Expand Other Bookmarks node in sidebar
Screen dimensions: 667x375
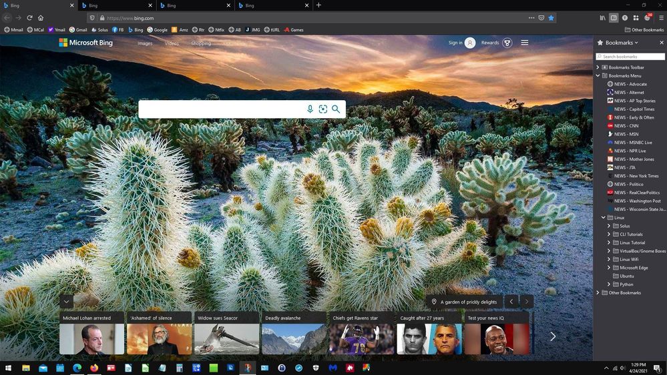click(598, 292)
